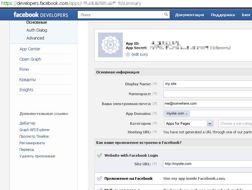Click the empty Namespace input field
Viewport: 252px width, 190px height.
click(208, 94)
